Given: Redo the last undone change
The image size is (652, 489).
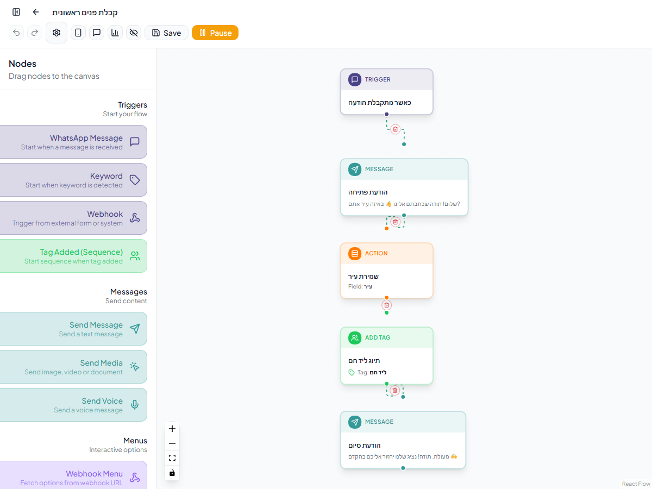Looking at the screenshot, I should tap(35, 33).
